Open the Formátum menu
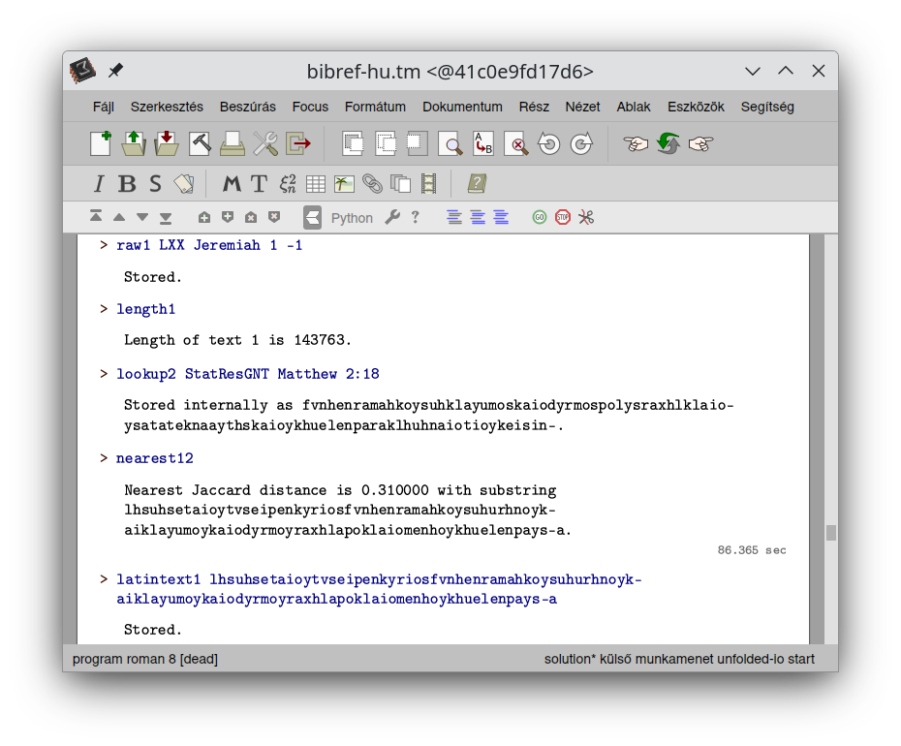 click(375, 107)
